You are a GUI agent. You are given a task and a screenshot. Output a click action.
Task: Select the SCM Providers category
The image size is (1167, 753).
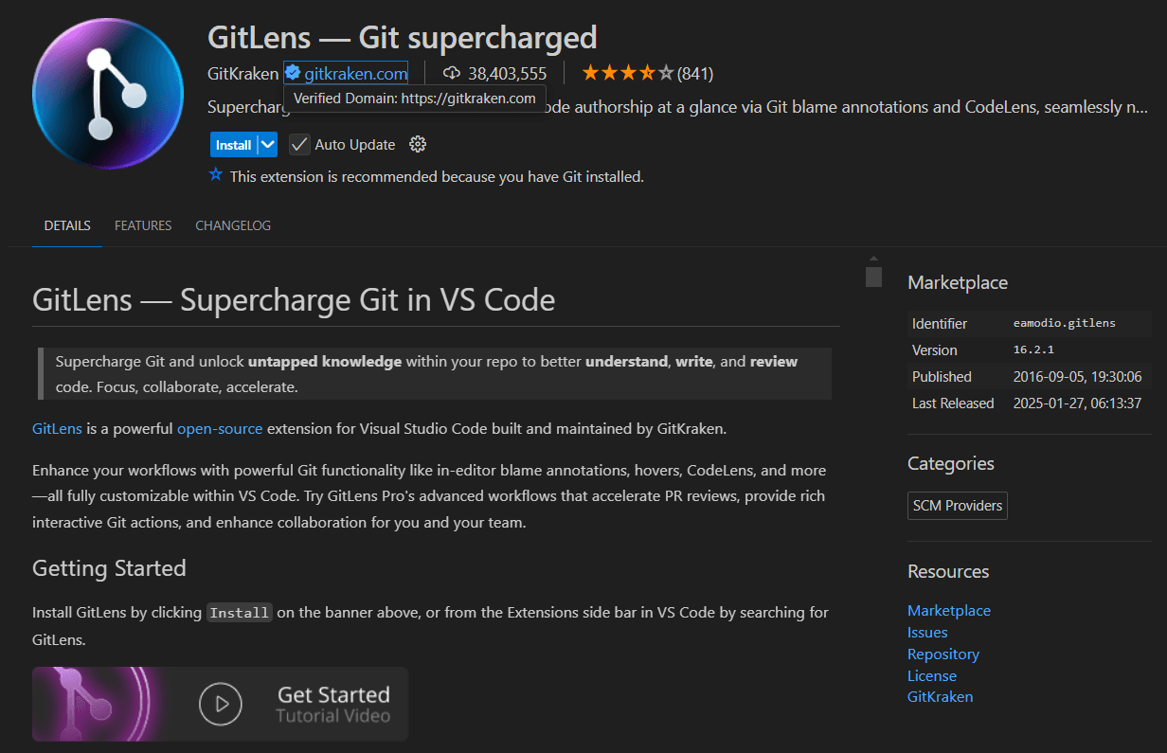click(x=958, y=505)
